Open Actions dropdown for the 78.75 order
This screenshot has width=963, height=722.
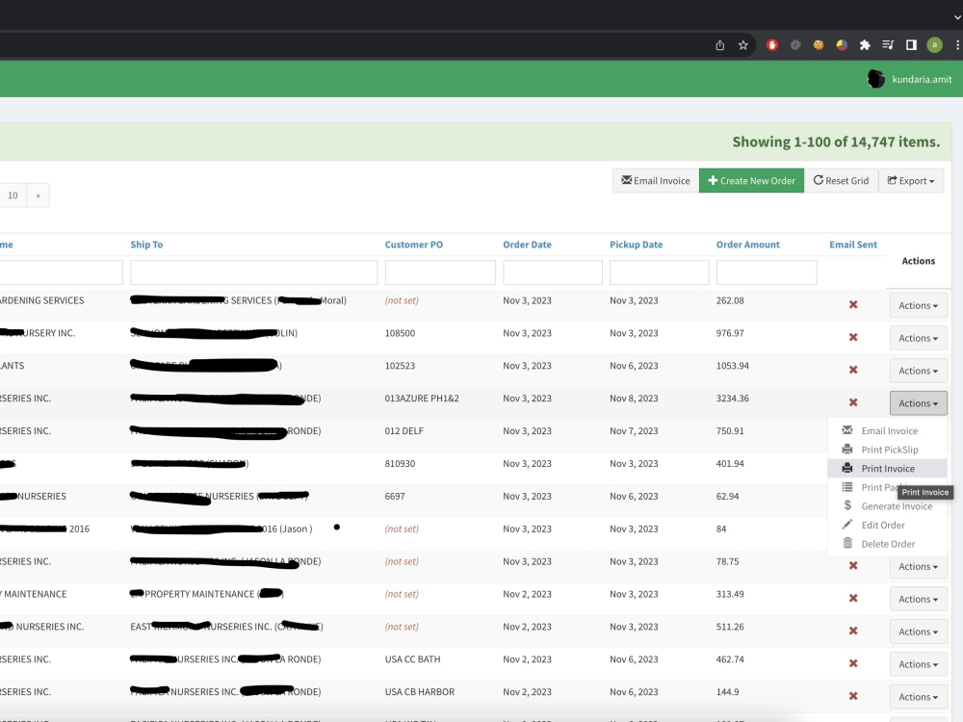point(918,567)
